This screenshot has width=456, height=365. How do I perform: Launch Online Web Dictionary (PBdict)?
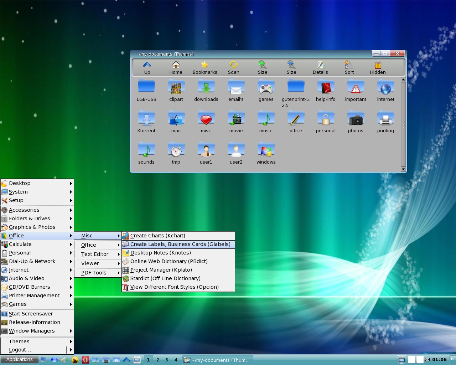coord(178,261)
